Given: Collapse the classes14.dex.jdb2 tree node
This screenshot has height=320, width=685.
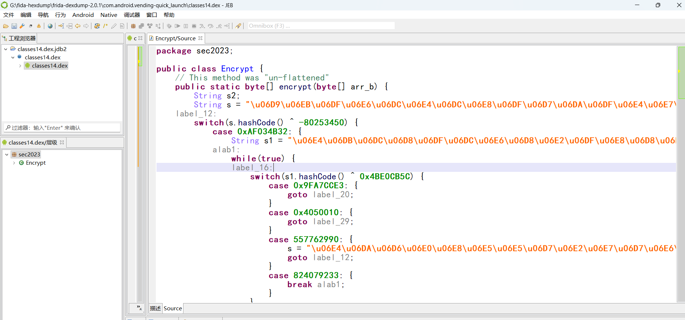Looking at the screenshot, I should pyautogui.click(x=6, y=49).
